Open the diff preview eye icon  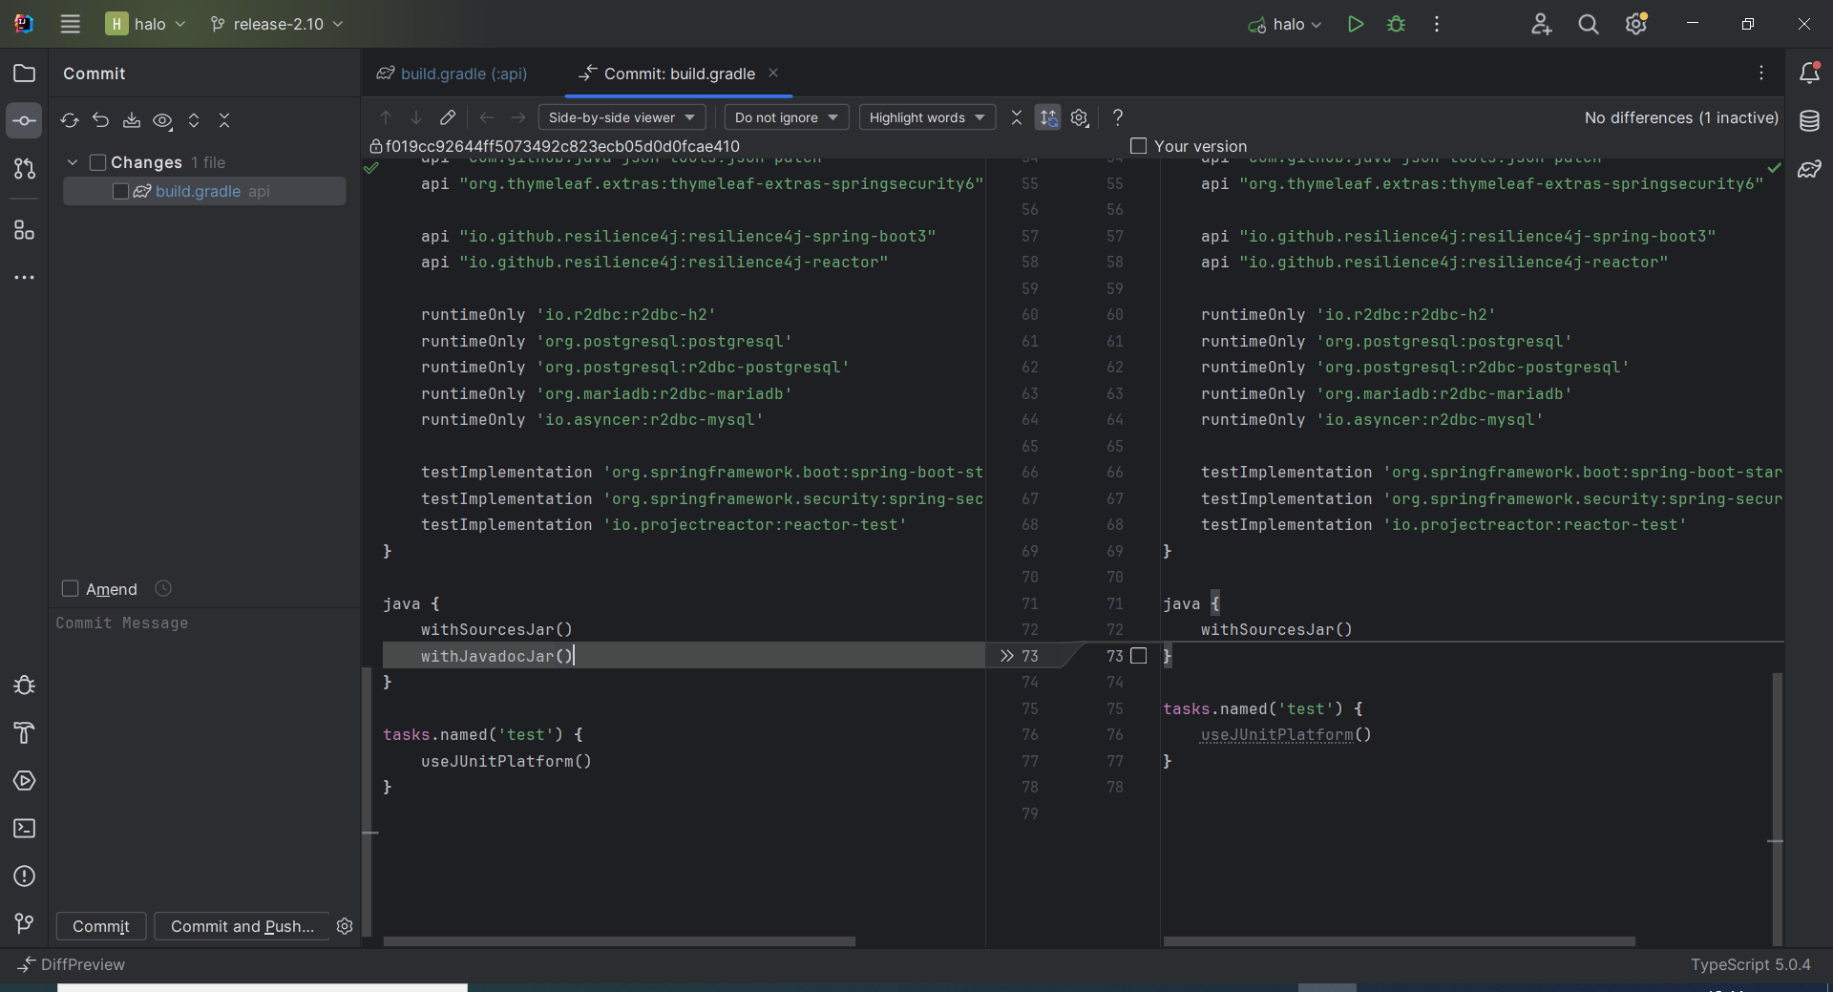tap(162, 121)
